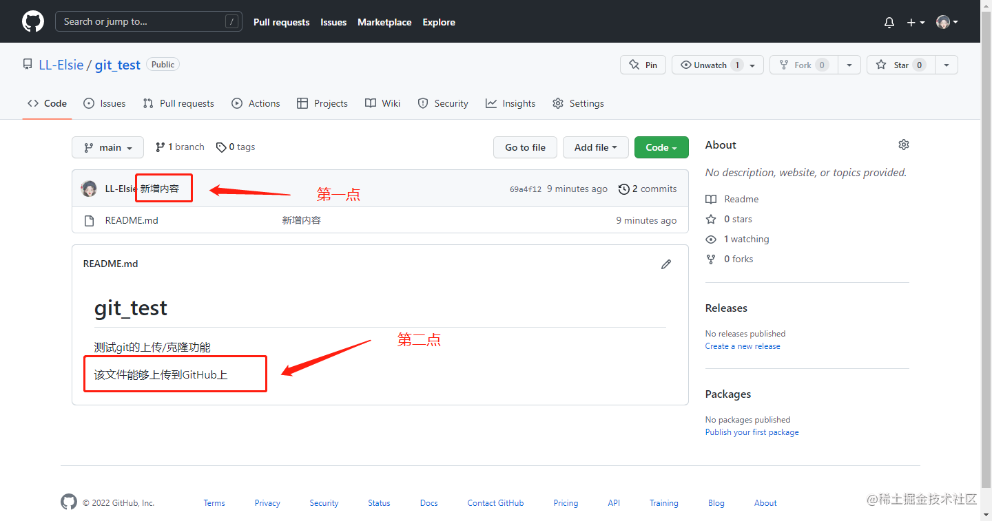Click the GitHub logo in the footer
The width and height of the screenshot is (992, 521).
[x=69, y=502]
